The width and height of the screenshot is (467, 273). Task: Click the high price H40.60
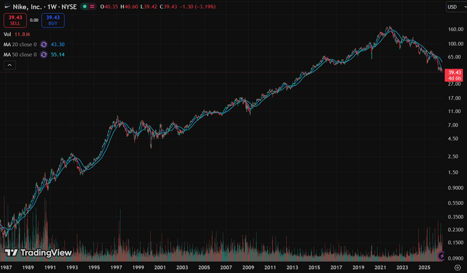[129, 7]
